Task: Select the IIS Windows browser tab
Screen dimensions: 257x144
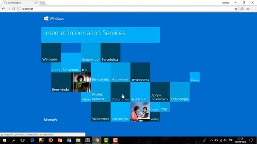Action: [20, 3]
